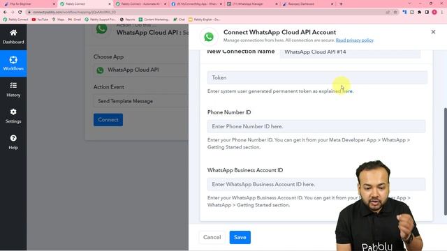Viewport: 447px width, 251px height.
Task: Click the WhatsApp logo in the panel header
Action: coord(209,37)
